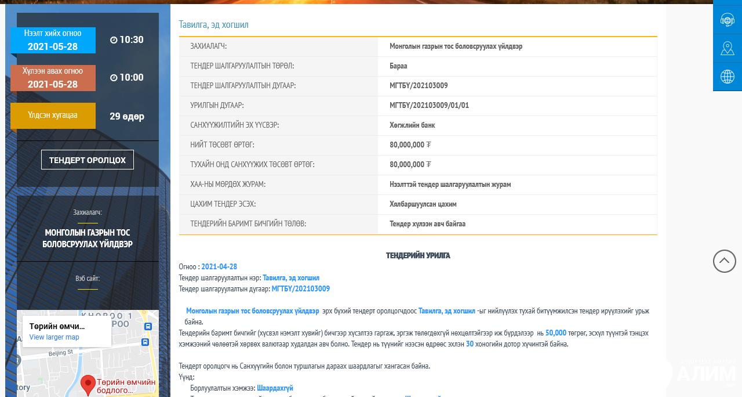Select the date 2021-04-28 in the invitation
The image size is (742, 397).
(x=219, y=267)
